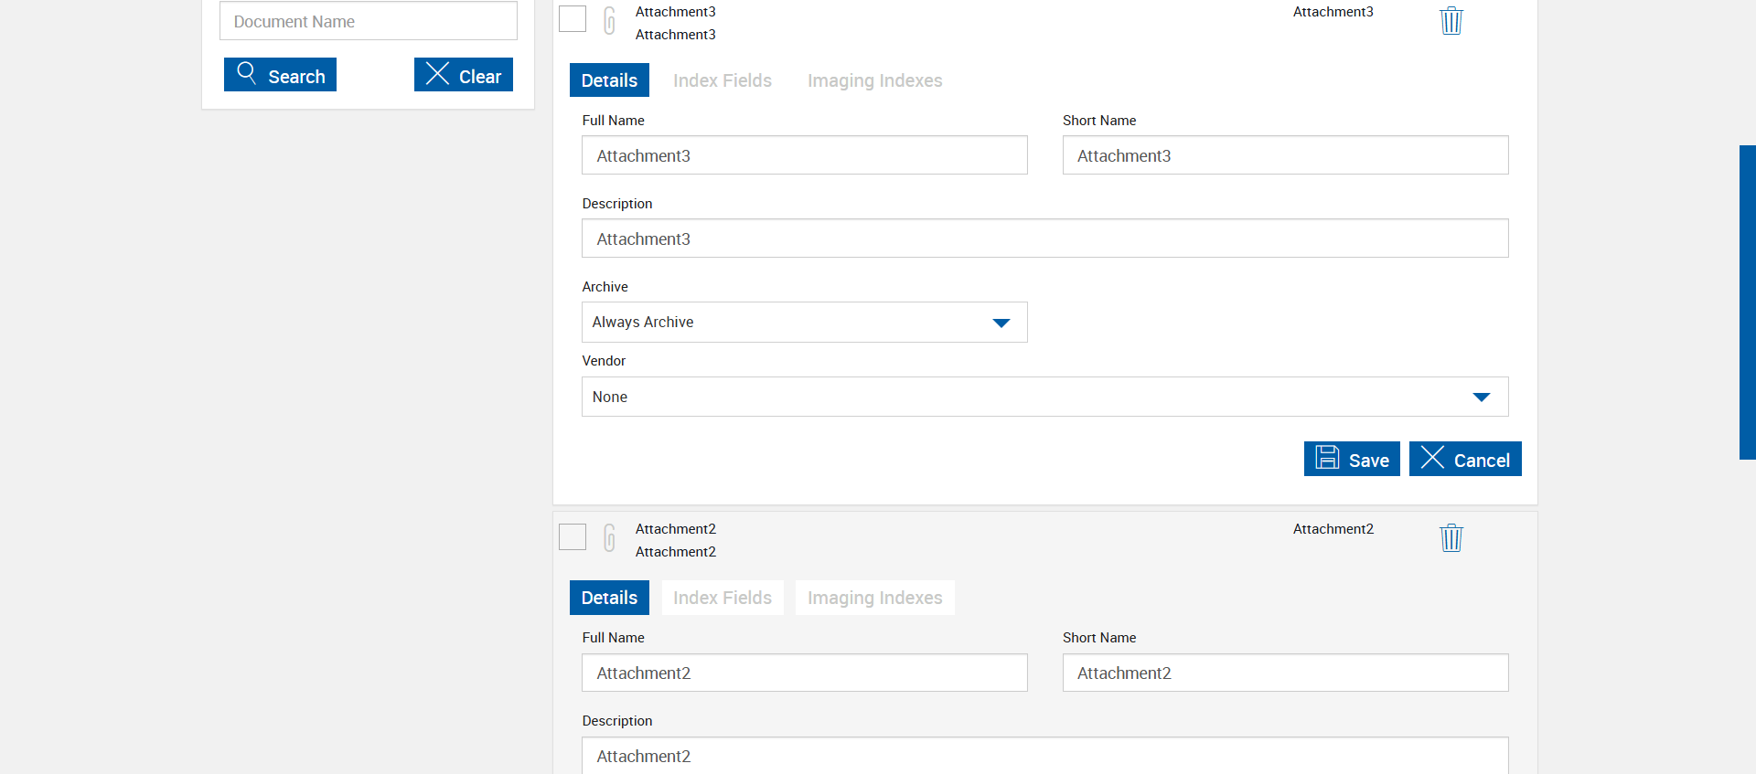This screenshot has height=774, width=1756.
Task: Open Index Fields tab under Attachment3
Action: pyautogui.click(x=722, y=80)
